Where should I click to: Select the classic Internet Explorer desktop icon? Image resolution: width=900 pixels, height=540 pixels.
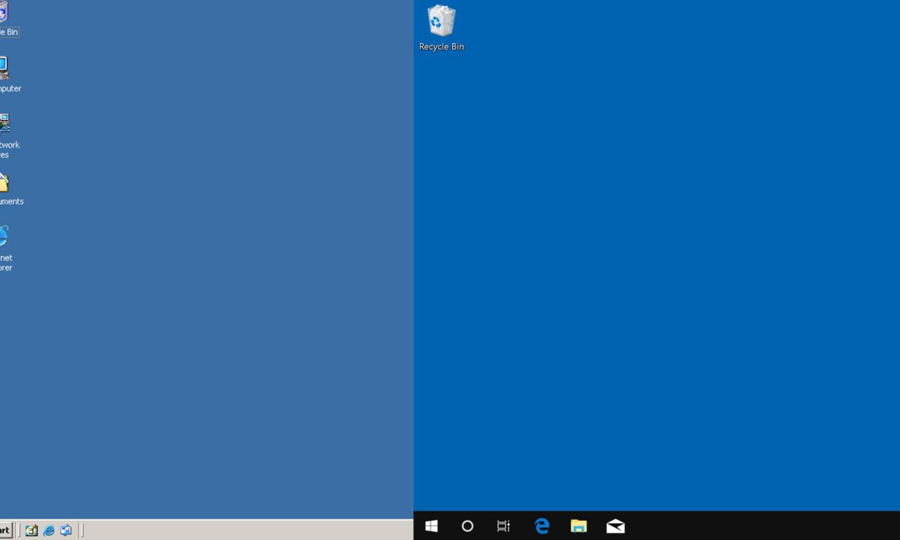(4, 237)
